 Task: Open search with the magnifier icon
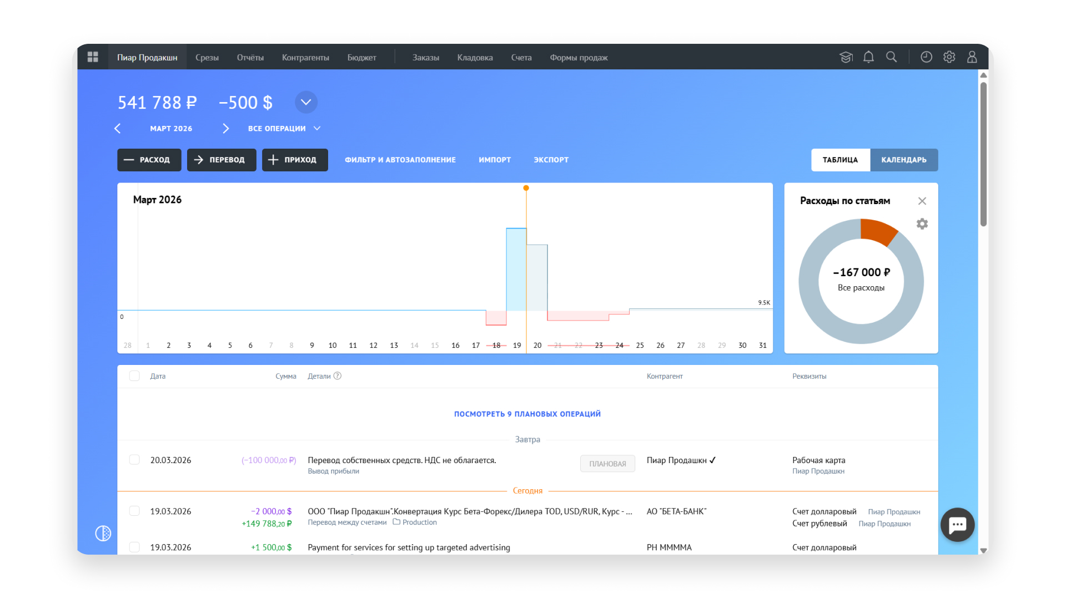point(891,57)
